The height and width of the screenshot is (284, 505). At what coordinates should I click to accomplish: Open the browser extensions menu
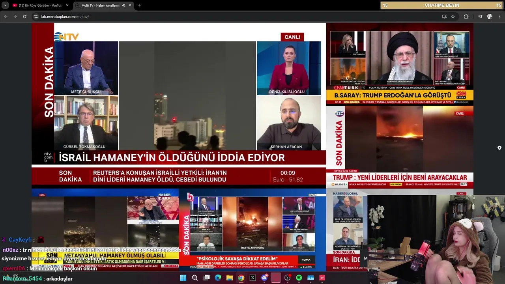click(466, 17)
